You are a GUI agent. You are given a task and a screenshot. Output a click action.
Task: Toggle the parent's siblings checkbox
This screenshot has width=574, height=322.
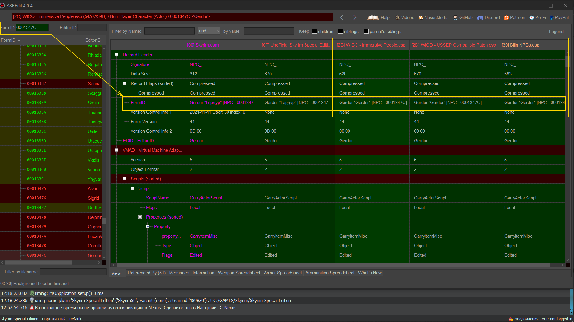(366, 31)
